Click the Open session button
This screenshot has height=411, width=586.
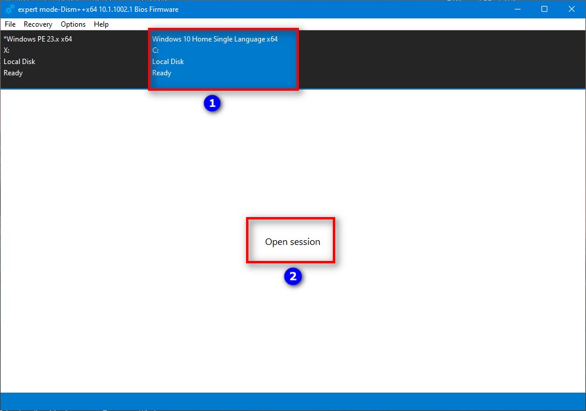pyautogui.click(x=292, y=242)
